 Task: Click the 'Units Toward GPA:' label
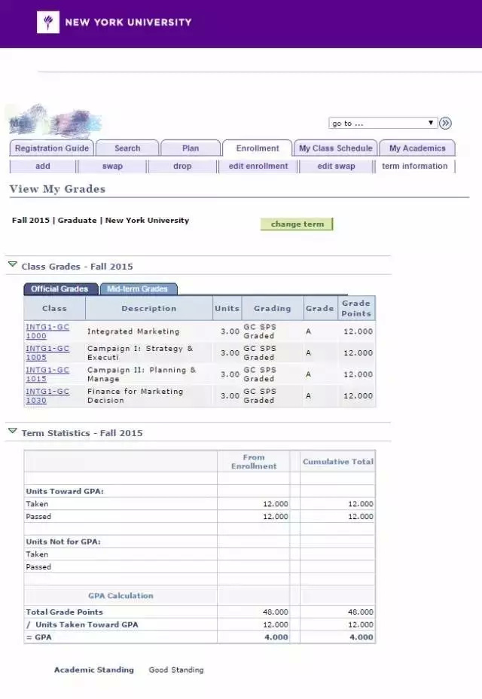(65, 491)
